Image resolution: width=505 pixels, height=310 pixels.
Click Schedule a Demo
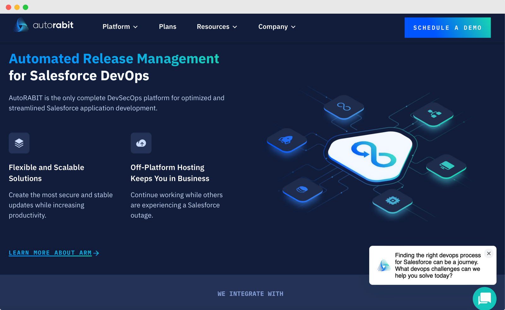(x=447, y=28)
